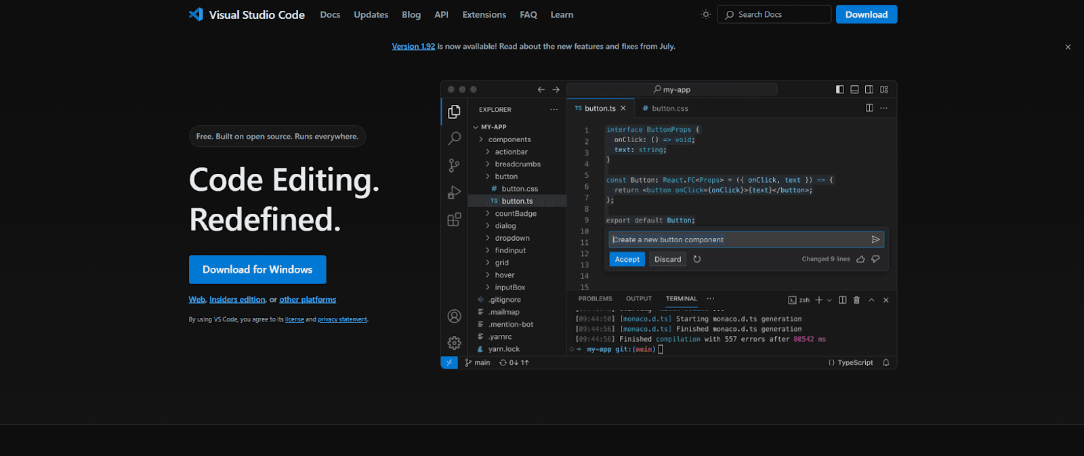Viewport: 1084px width, 456px height.
Task: Open the TERMINAL panel tab
Action: 682,298
